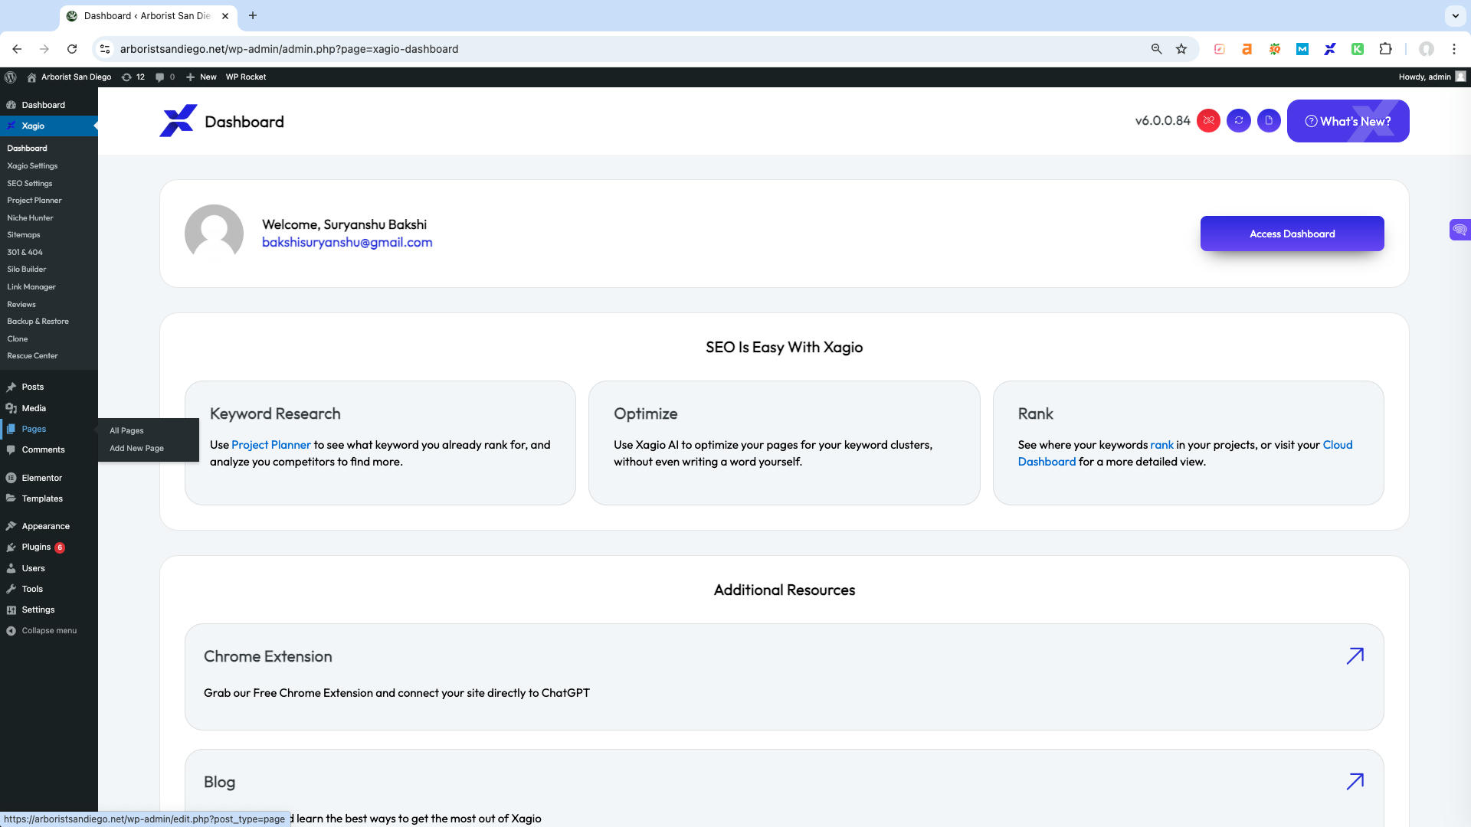
Task: Follow the Project Planner link in Keyword Research
Action: click(x=271, y=445)
